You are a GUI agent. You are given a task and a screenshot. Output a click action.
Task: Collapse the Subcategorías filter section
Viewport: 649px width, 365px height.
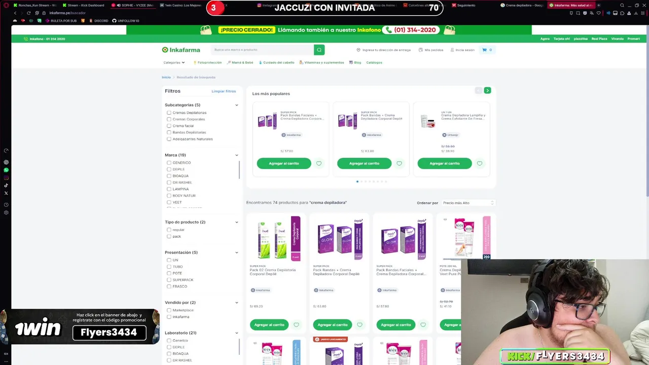click(236, 105)
